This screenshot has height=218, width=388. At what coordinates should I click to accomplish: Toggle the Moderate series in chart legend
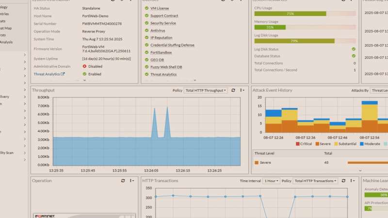(x=370, y=144)
